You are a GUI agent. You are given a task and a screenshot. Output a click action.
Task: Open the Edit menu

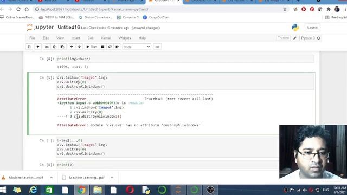(46, 38)
